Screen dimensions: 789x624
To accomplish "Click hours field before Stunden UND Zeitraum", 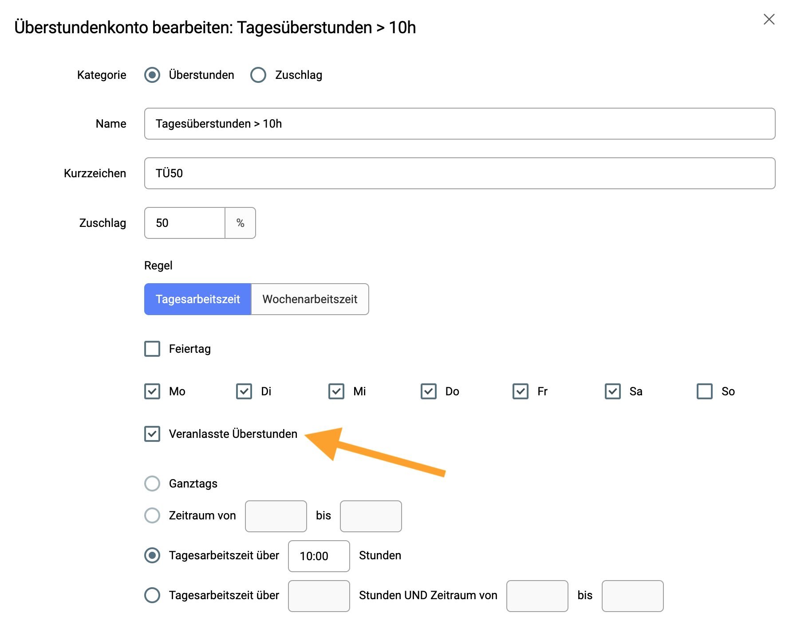I will (x=319, y=596).
